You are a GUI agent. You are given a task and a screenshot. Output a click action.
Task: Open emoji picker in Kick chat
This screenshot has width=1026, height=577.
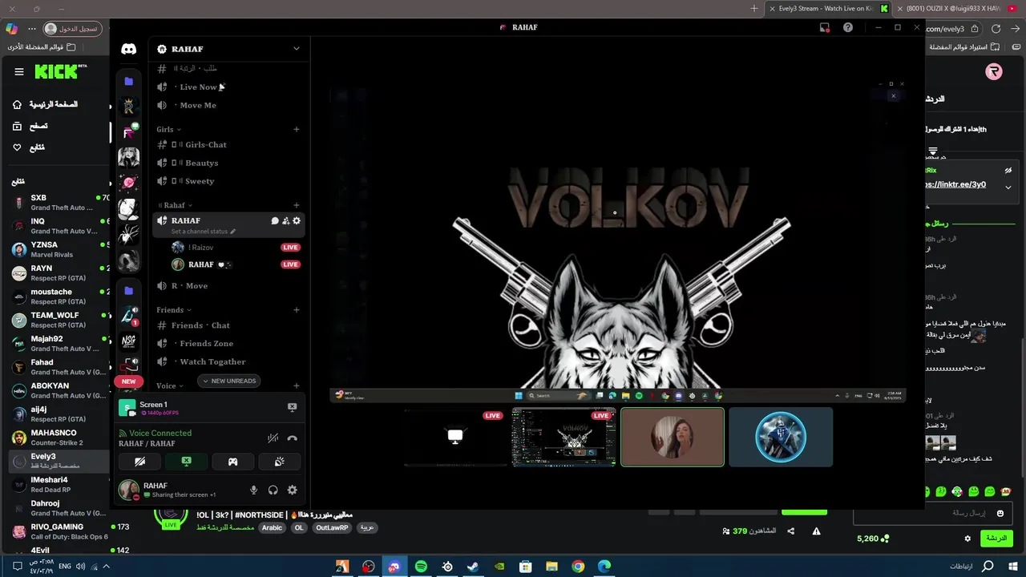[1000, 513]
